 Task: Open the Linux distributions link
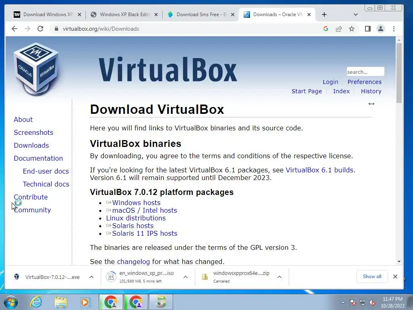[136, 218]
